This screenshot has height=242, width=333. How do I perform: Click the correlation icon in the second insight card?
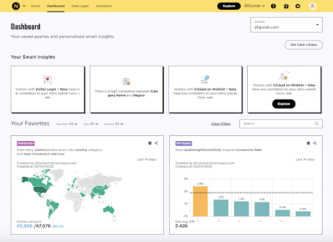126,81
